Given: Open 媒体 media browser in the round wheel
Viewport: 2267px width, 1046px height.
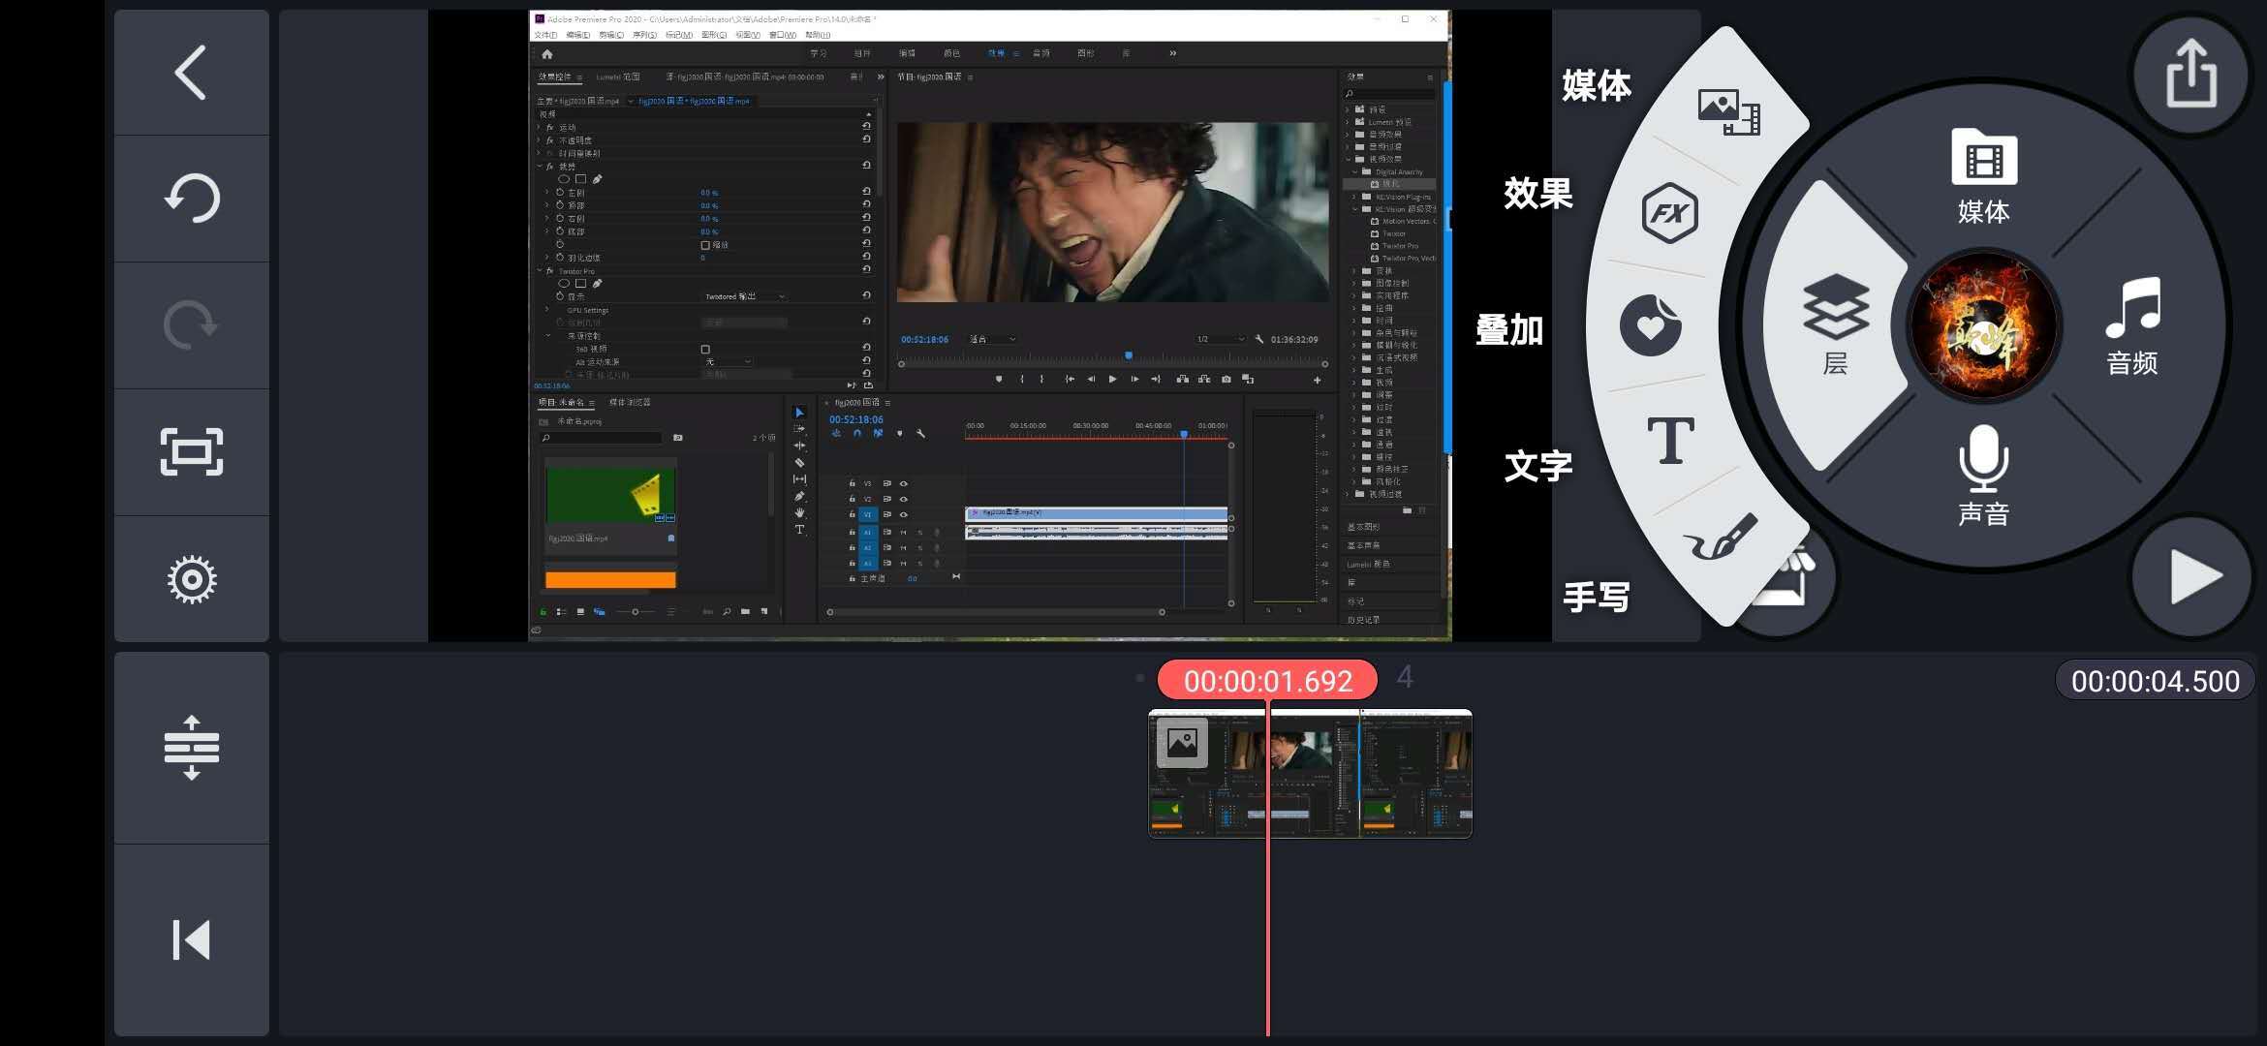Looking at the screenshot, I should (x=1983, y=177).
